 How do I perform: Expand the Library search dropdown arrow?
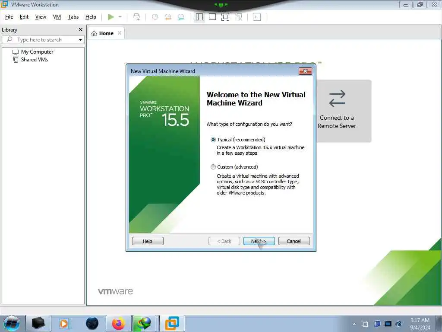[x=80, y=40]
